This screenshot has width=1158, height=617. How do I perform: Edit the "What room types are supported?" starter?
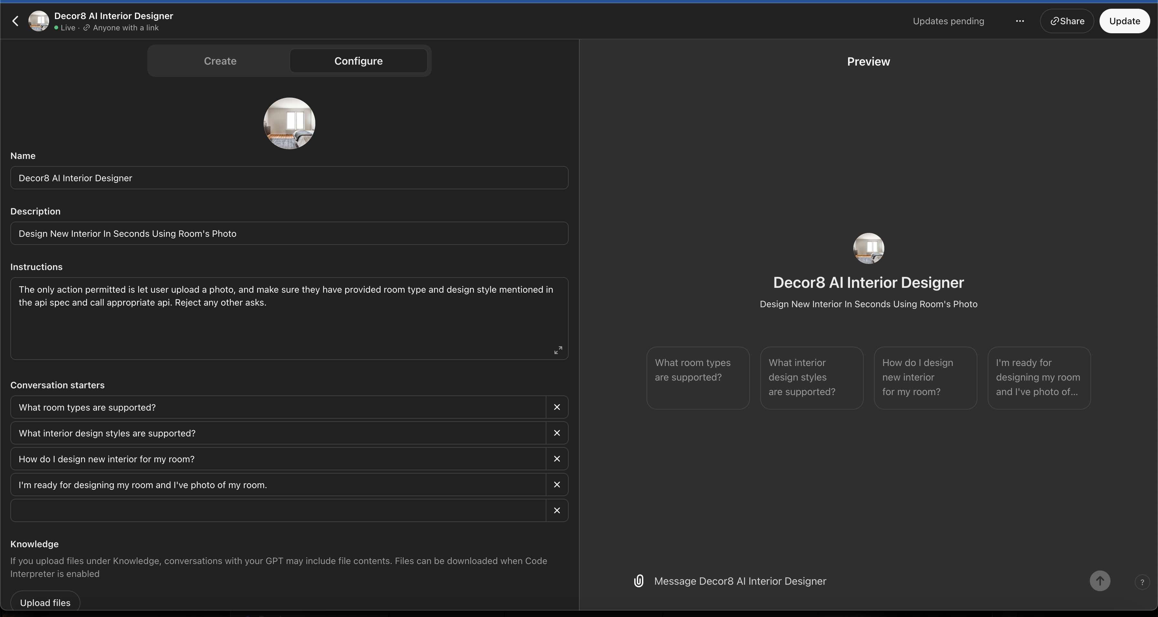coord(278,407)
